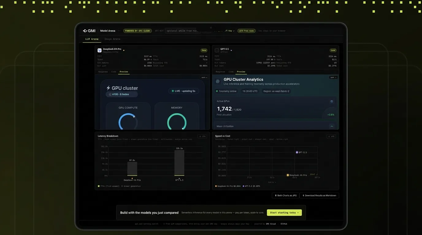Switch to the LLM Arena tab
The image size is (422, 235).
(92, 39)
